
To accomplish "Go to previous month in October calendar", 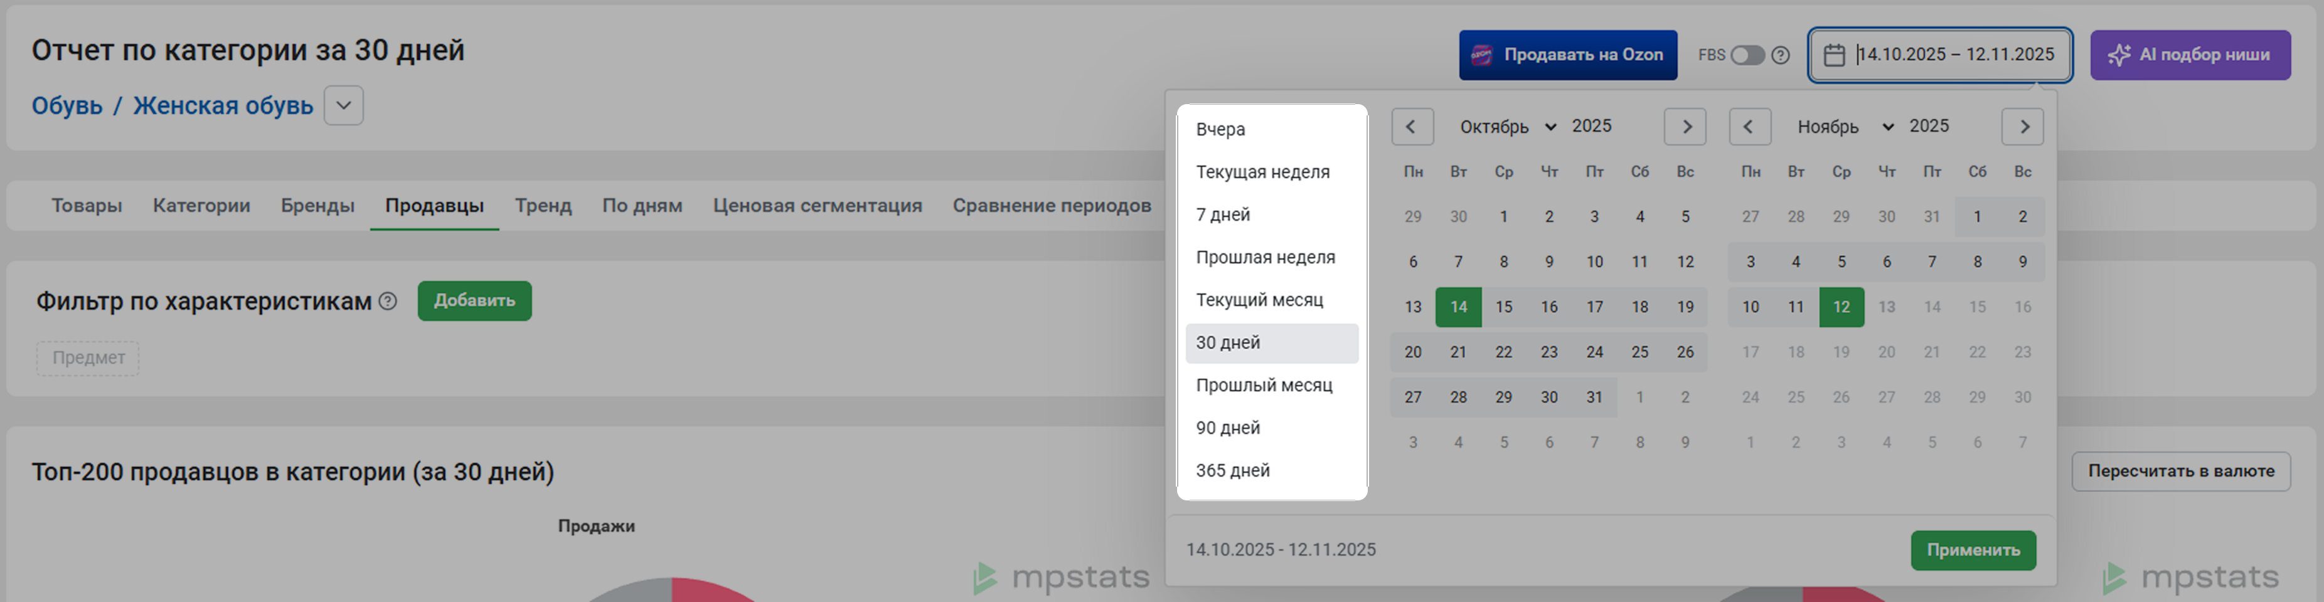I will pyautogui.click(x=1412, y=127).
